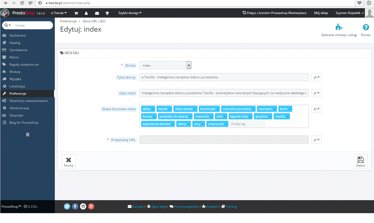374x223 pixels.
Task: Open the Pomoc help icon
Action: pyautogui.click(x=366, y=27)
